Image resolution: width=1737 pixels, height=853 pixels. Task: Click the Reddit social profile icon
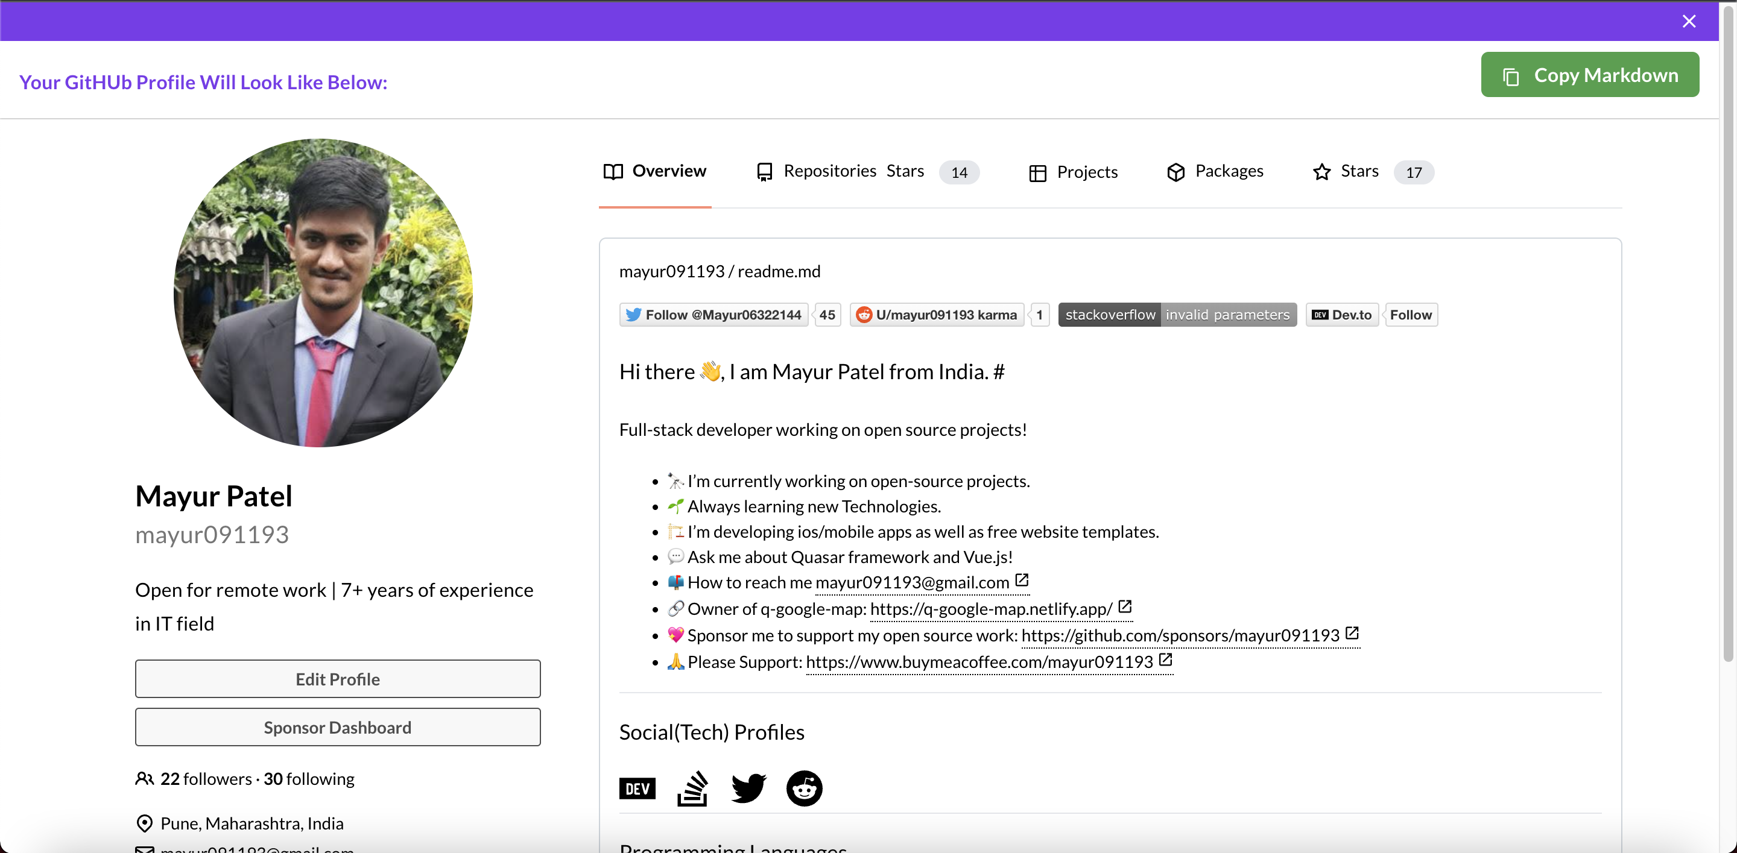coord(804,788)
